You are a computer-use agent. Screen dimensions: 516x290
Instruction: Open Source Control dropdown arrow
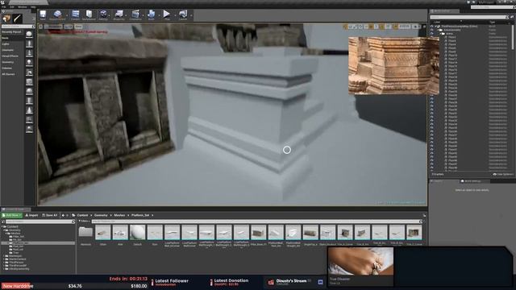pyautogui.click(x=66, y=15)
